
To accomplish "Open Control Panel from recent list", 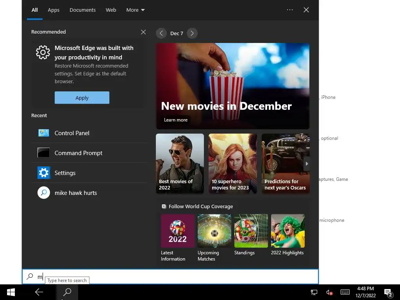I will pyautogui.click(x=89, y=133).
